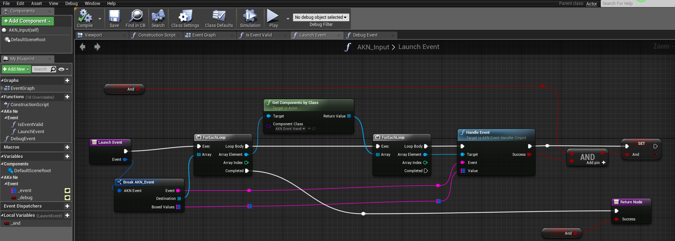Navigate back with the left arrow
The width and height of the screenshot is (675, 241).
coord(82,47)
